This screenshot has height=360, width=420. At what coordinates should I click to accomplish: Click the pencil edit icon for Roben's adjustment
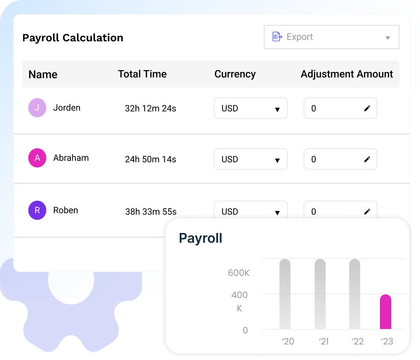point(367,211)
